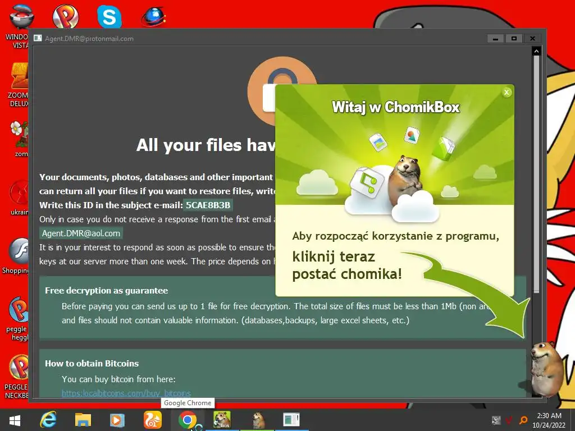
Task: Click the hamster character on the desktop
Action: point(546,369)
